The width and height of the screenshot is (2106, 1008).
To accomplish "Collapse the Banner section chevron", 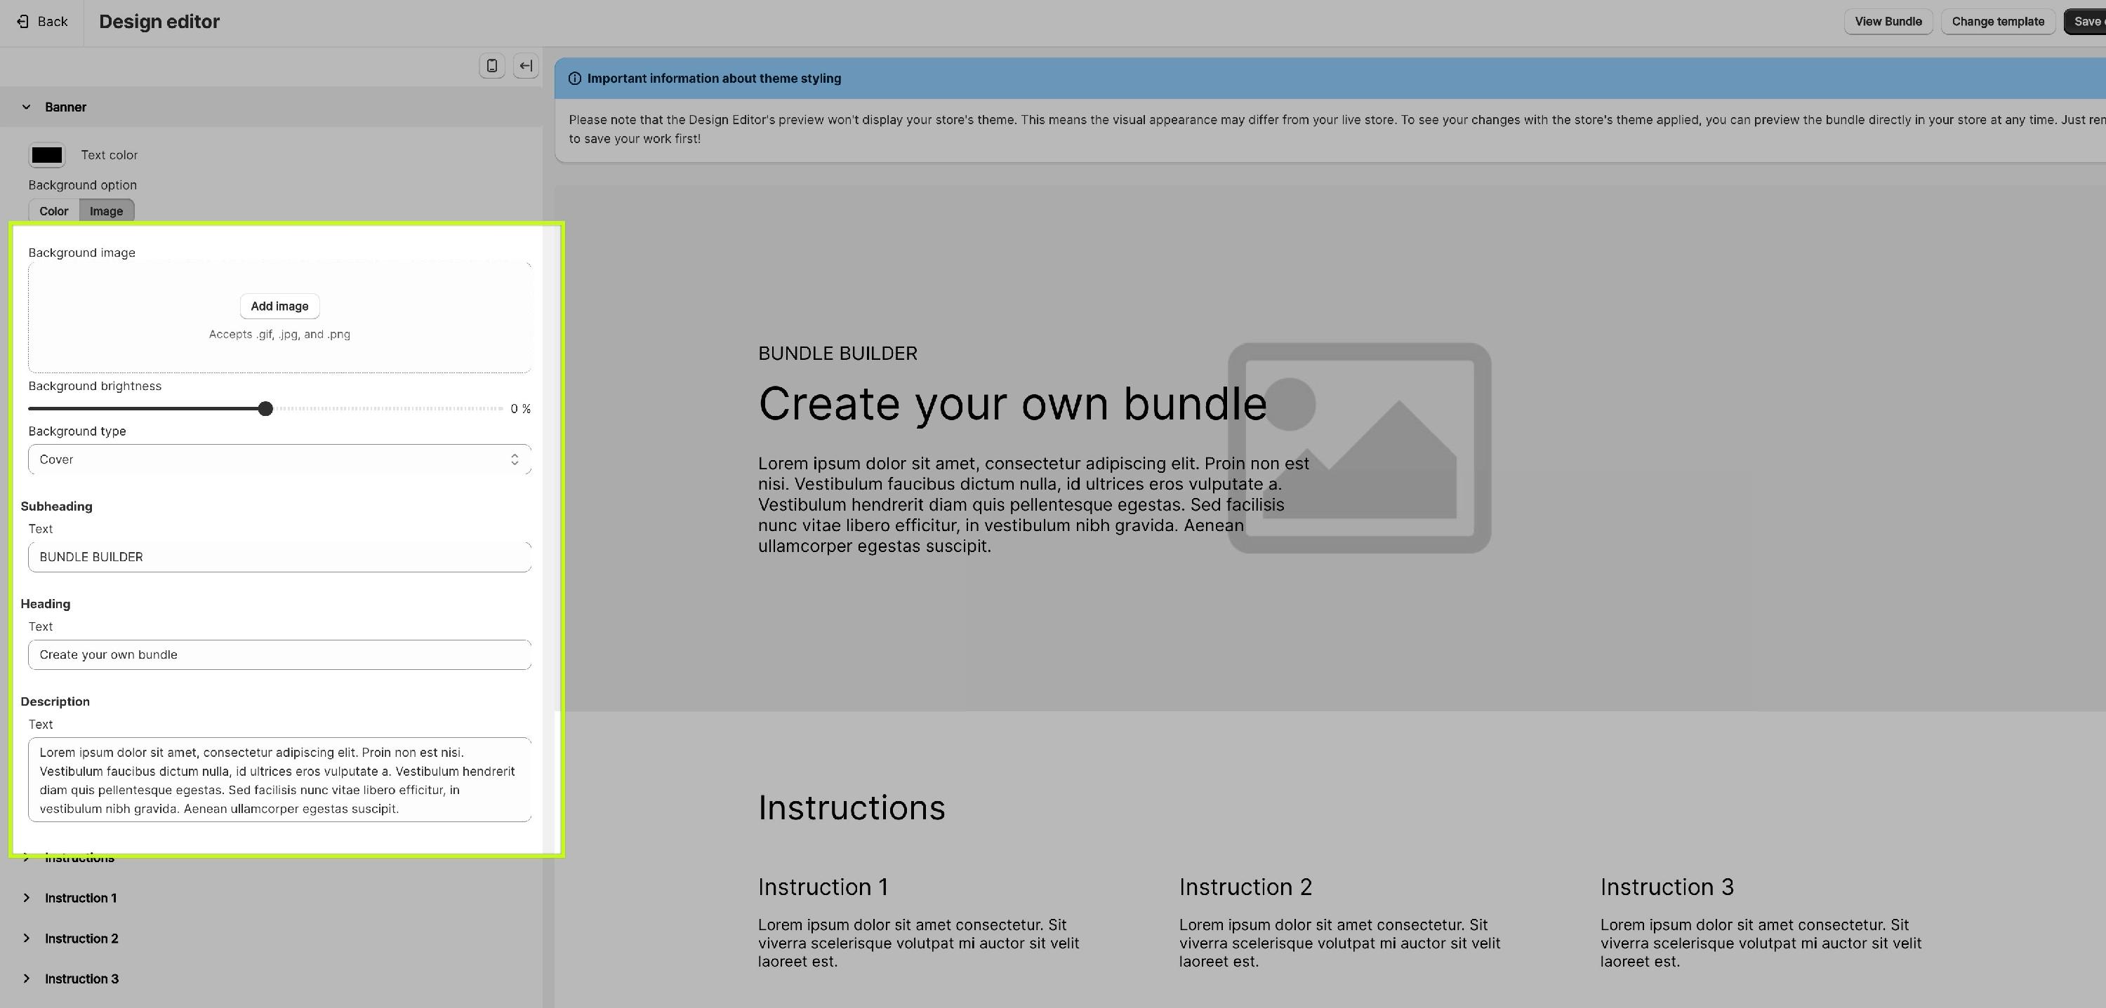I will (x=26, y=107).
